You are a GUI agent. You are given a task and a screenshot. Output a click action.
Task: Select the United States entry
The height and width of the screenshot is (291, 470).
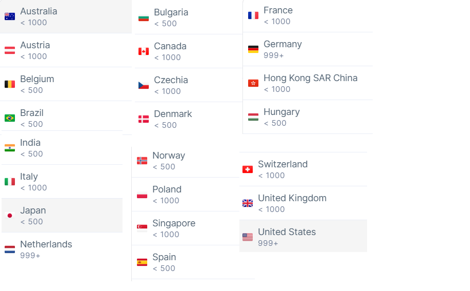click(x=303, y=236)
